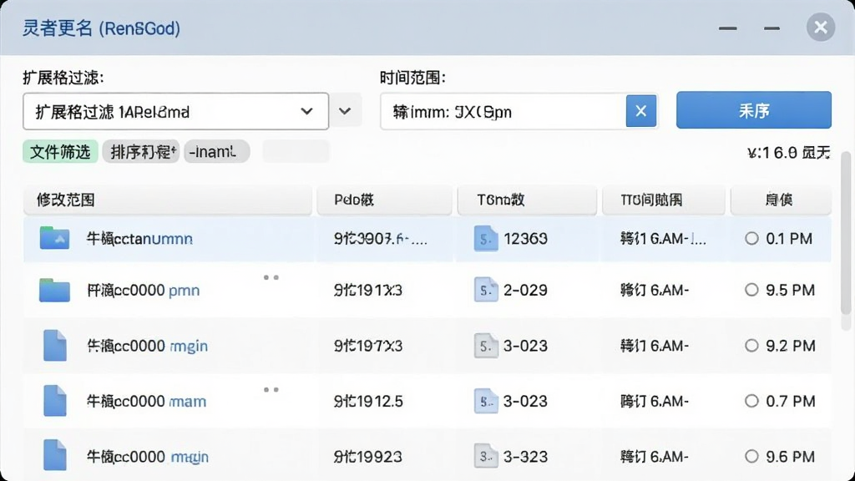Sort by the 修改范围 column header
The image size is (855, 481).
pyautogui.click(x=167, y=200)
